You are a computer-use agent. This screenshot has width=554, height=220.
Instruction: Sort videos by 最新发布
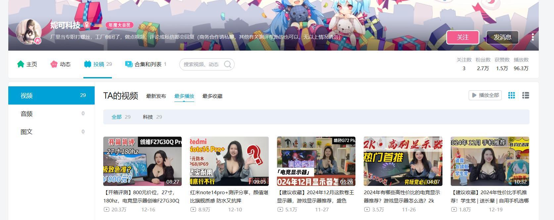point(156,96)
